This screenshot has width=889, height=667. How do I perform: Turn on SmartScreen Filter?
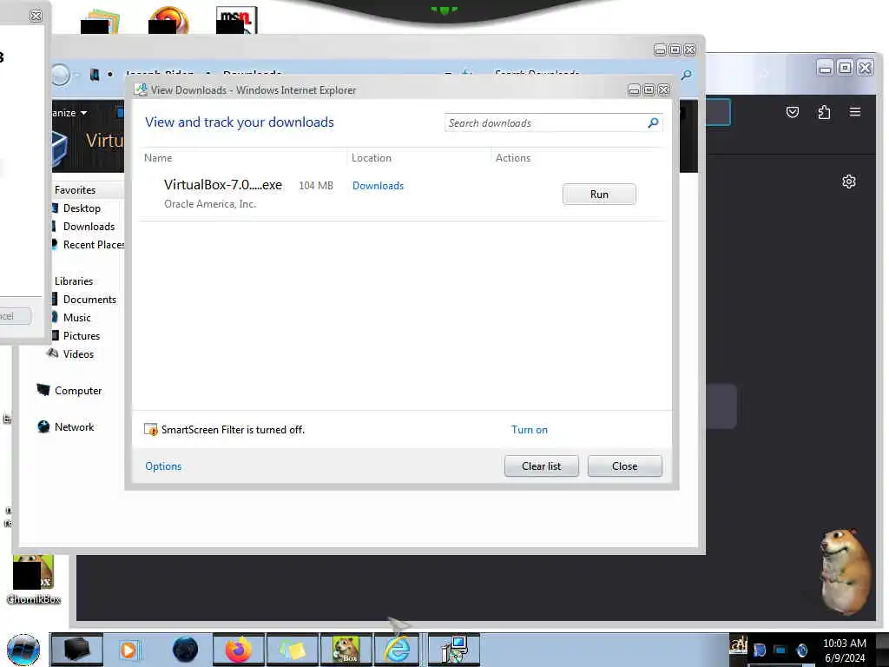pyautogui.click(x=529, y=429)
